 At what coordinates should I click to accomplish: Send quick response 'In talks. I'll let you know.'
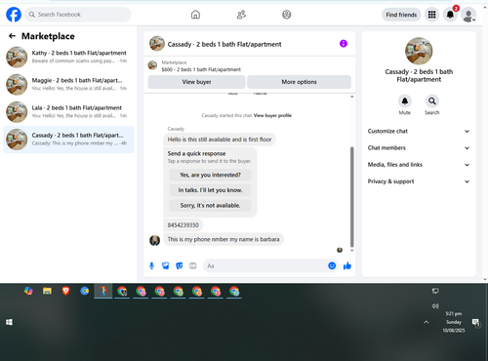(210, 190)
